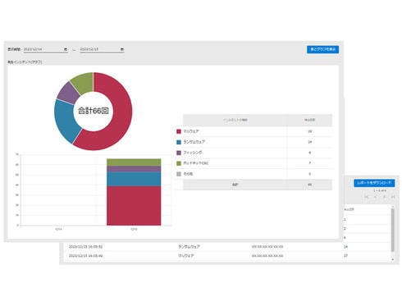Click purple section of stacked bar
Screen dimensions: 402x302
(134, 169)
